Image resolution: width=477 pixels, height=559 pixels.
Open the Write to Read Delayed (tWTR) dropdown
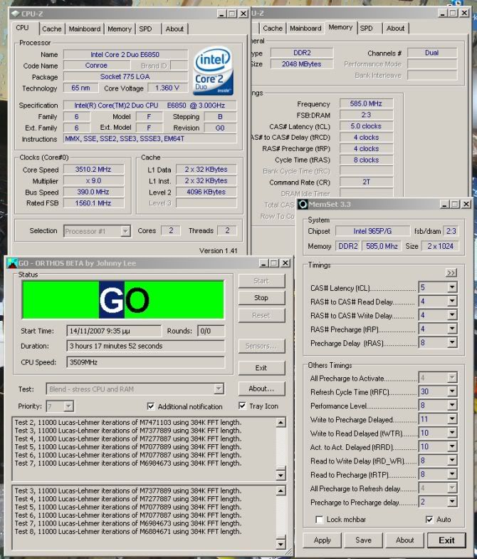(451, 433)
